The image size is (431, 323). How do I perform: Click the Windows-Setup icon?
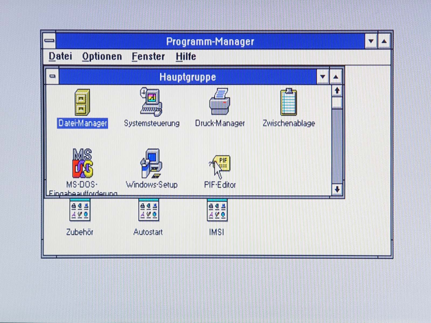tap(151, 163)
